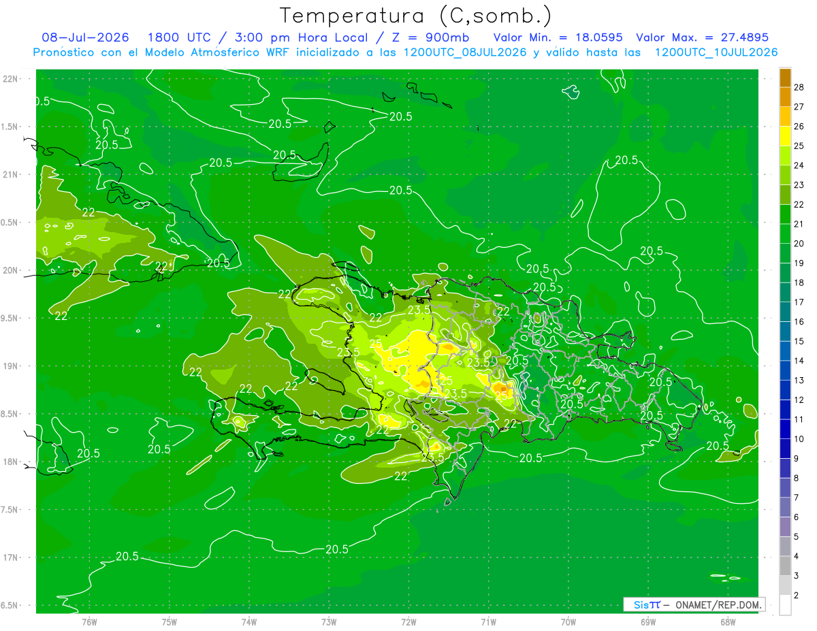Click the legend value "24"
Image resolution: width=817 pixels, height=631 pixels.
pyautogui.click(x=799, y=165)
